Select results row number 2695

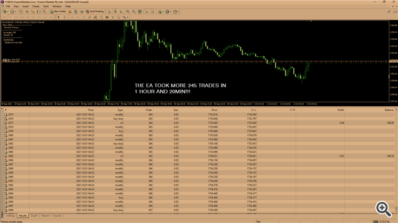(199, 198)
